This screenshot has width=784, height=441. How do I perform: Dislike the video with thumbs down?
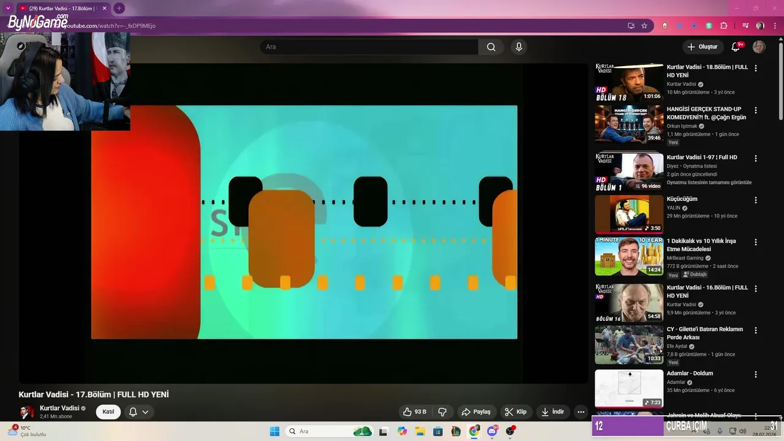[442, 412]
